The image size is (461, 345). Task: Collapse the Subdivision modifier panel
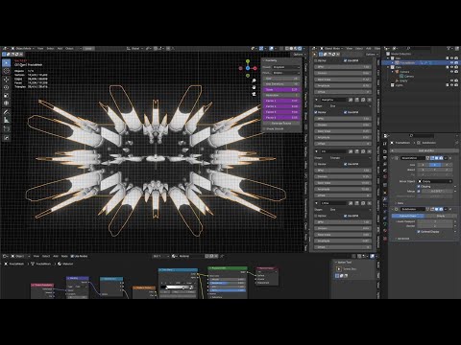(393, 209)
